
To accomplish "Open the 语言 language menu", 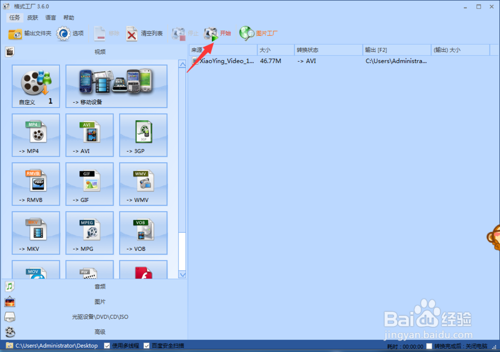I will (50, 18).
